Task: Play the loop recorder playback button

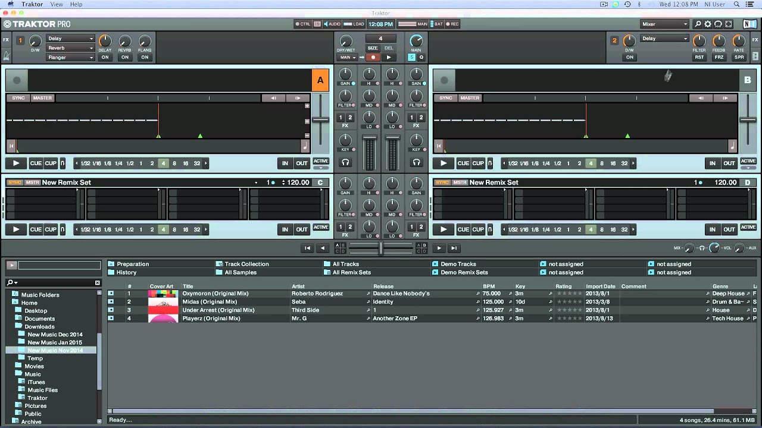Action: (x=389, y=58)
